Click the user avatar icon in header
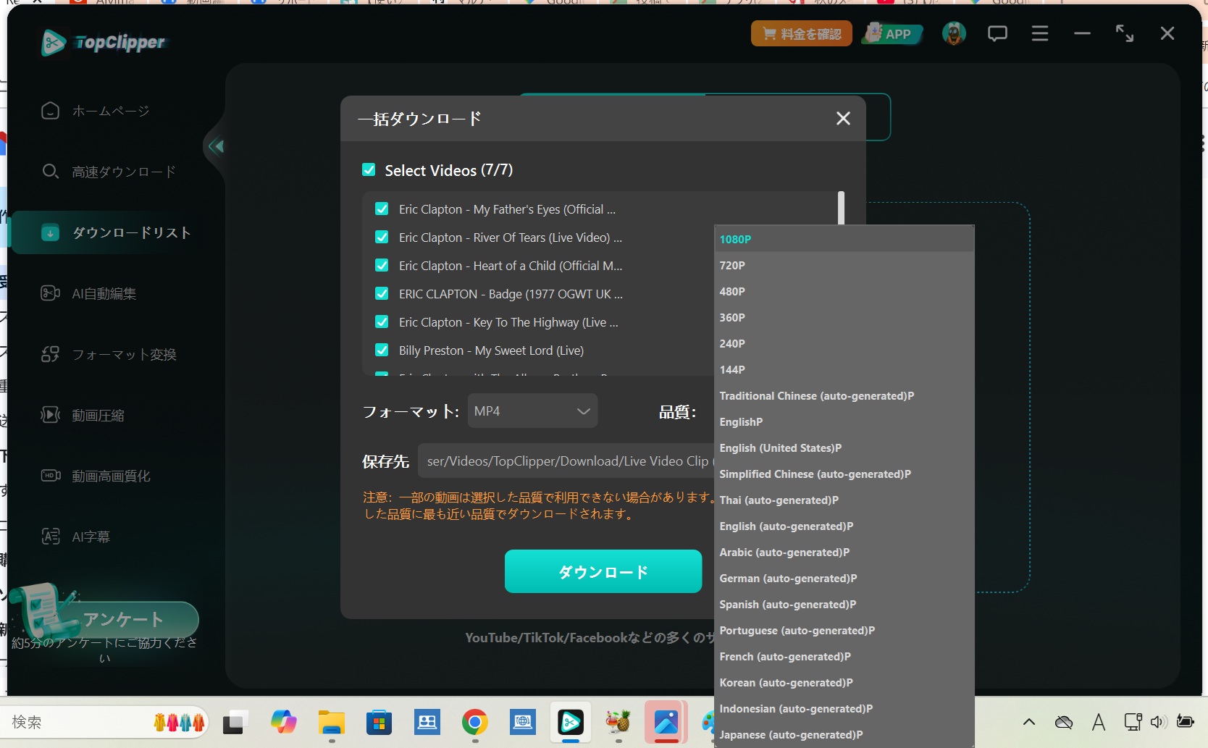1208x748 pixels. [x=954, y=33]
